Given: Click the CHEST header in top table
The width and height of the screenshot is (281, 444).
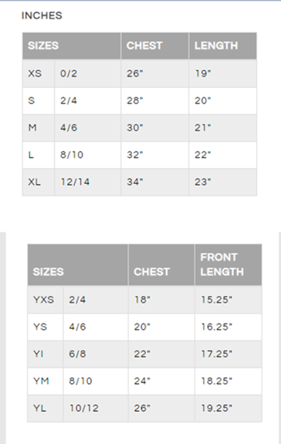Looking at the screenshot, I should [x=144, y=46].
